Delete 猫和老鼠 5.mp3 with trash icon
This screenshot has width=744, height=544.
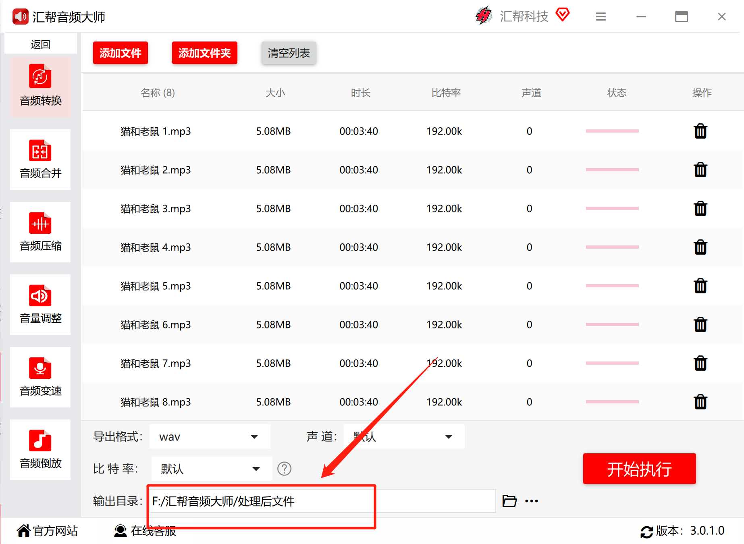click(x=700, y=286)
